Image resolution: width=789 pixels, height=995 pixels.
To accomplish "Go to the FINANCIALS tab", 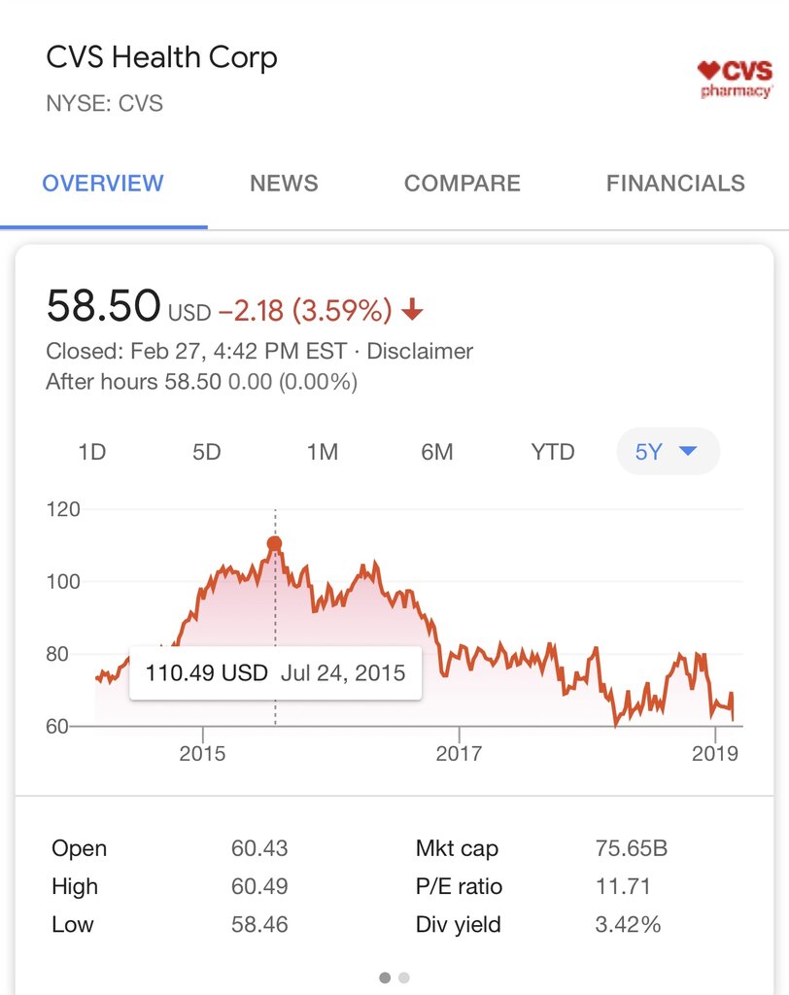I will 675,184.
